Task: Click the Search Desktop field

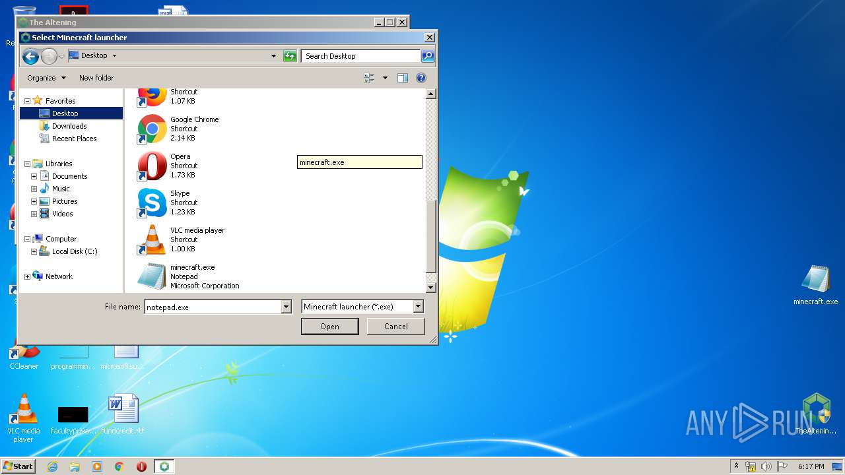Action: [360, 56]
